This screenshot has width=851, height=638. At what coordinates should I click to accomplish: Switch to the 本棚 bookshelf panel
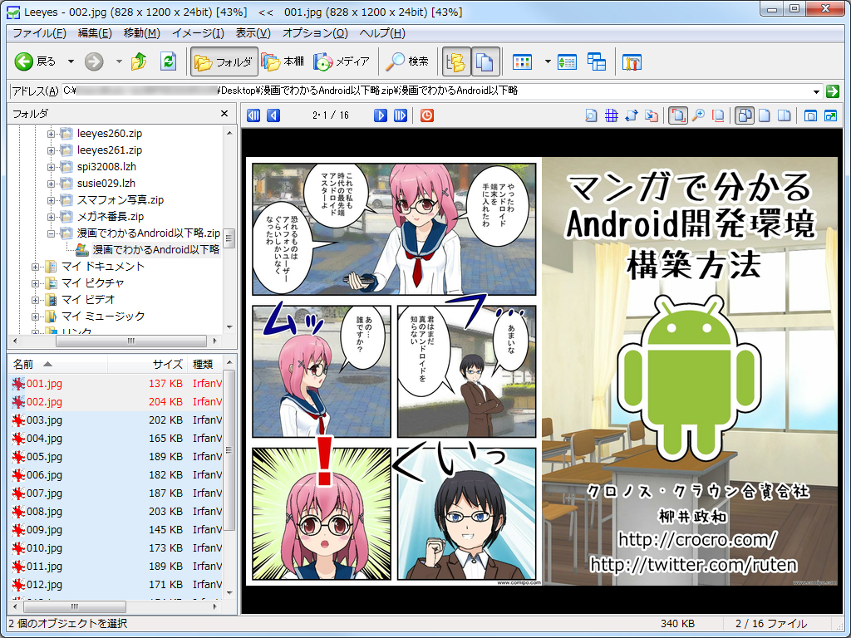pyautogui.click(x=283, y=61)
